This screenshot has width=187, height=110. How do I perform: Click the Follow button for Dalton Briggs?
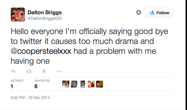tap(159, 13)
